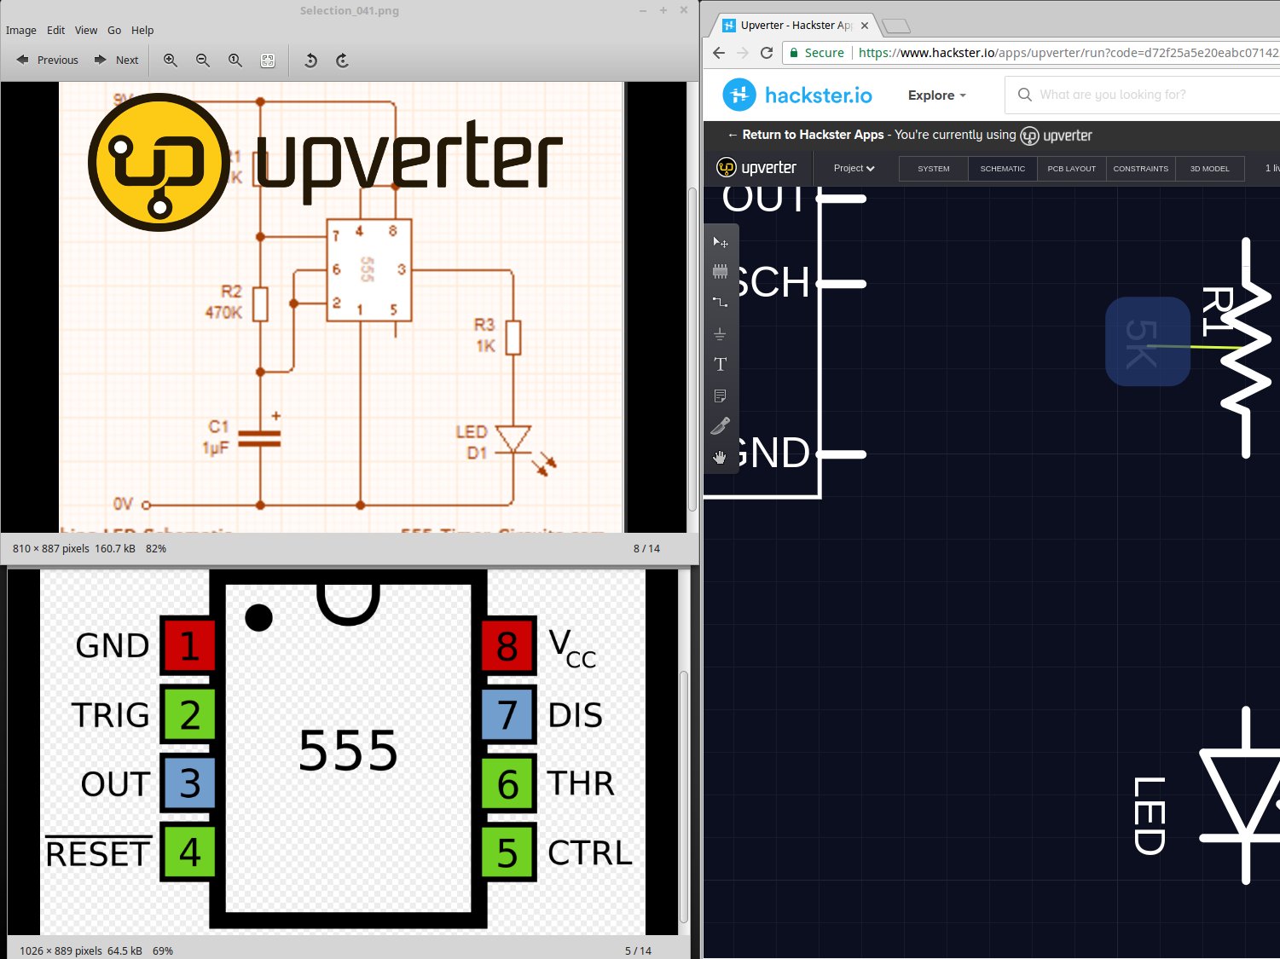Activate the pan hand tool
The height and width of the screenshot is (959, 1280).
[721, 457]
